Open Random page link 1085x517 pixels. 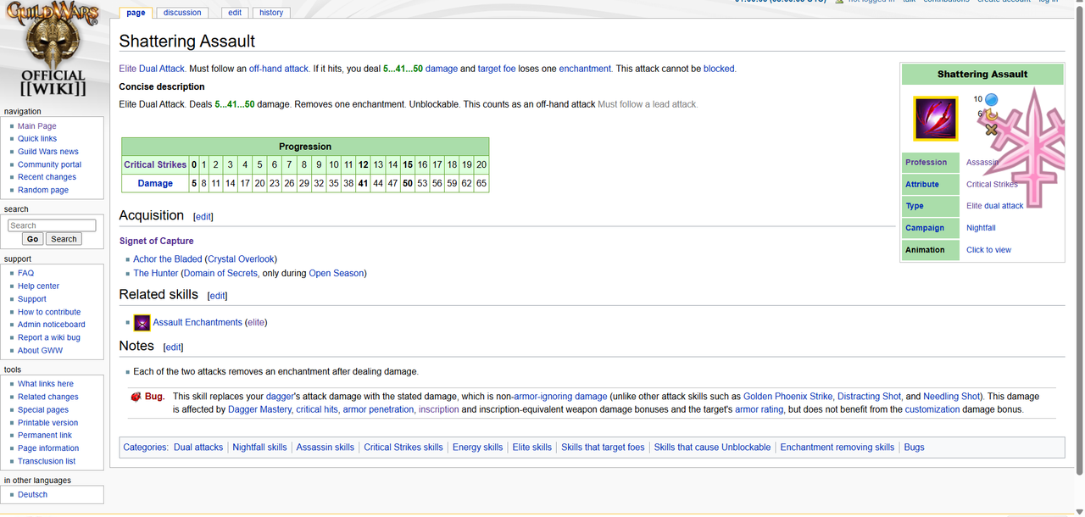click(x=43, y=190)
